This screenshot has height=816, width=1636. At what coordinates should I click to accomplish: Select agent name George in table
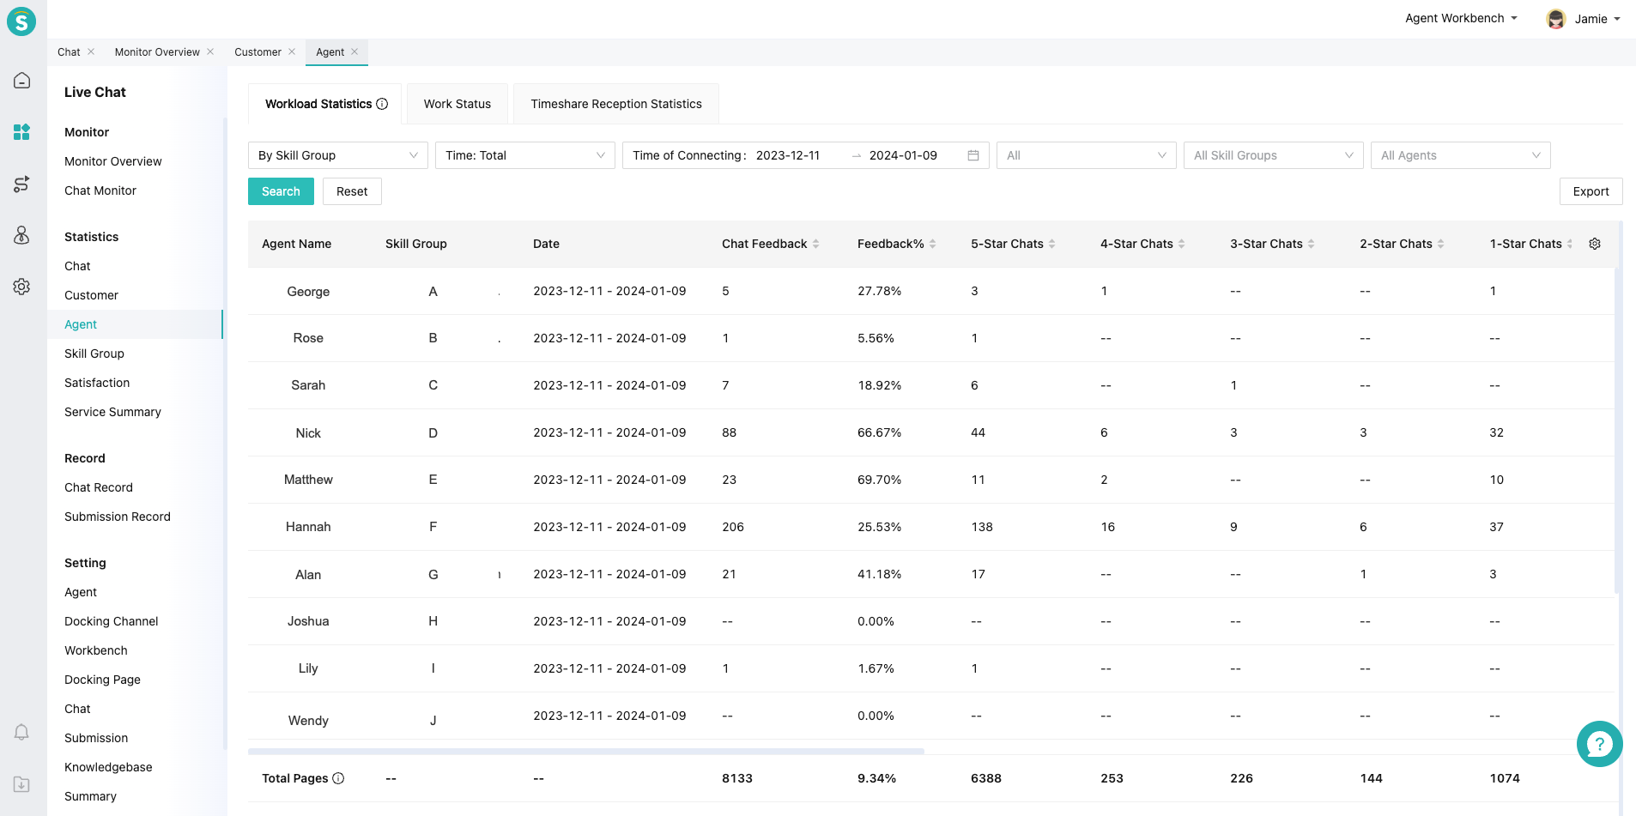click(308, 292)
